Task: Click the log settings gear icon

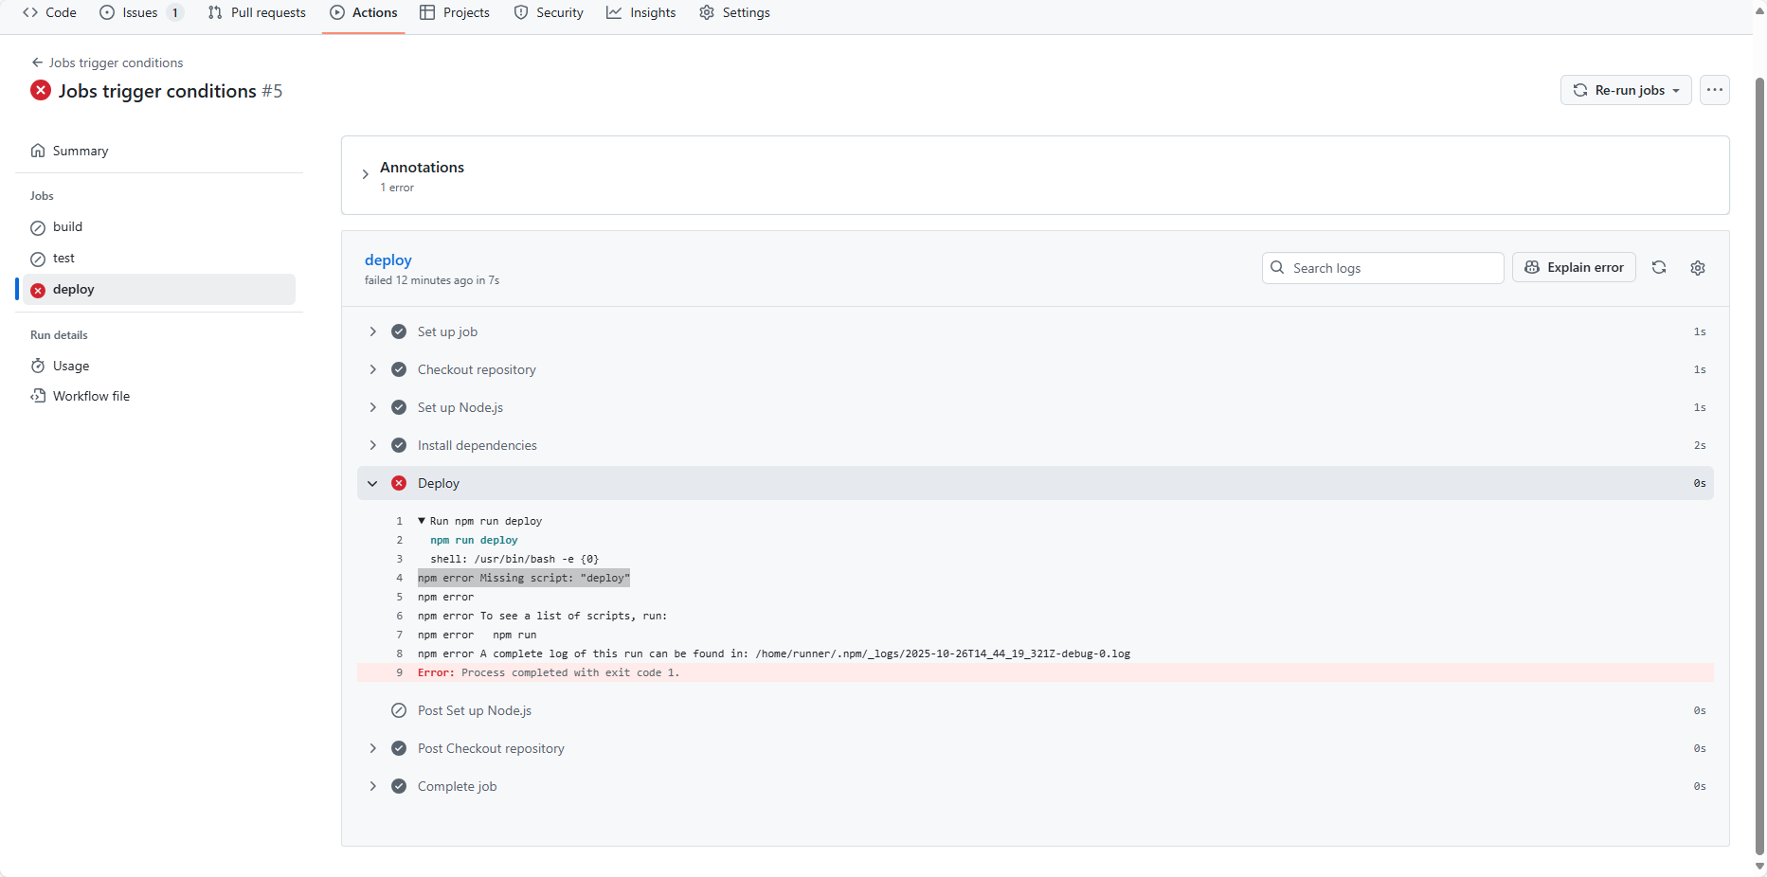Action: click(x=1697, y=268)
